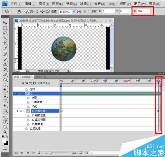Click the Y orientation field
The height and width of the screenshot is (157, 165).
[126, 11]
